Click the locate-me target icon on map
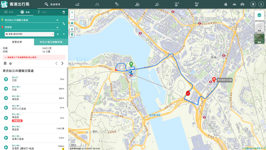The image size is (266, 150). coord(72,29)
